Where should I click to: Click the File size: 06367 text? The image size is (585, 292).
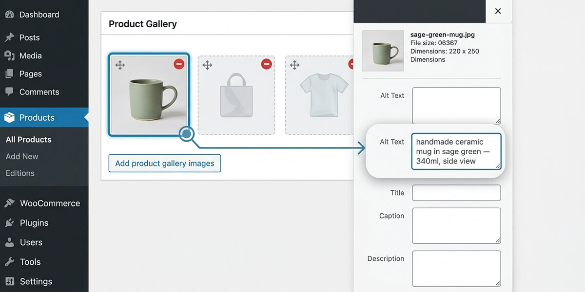click(434, 43)
